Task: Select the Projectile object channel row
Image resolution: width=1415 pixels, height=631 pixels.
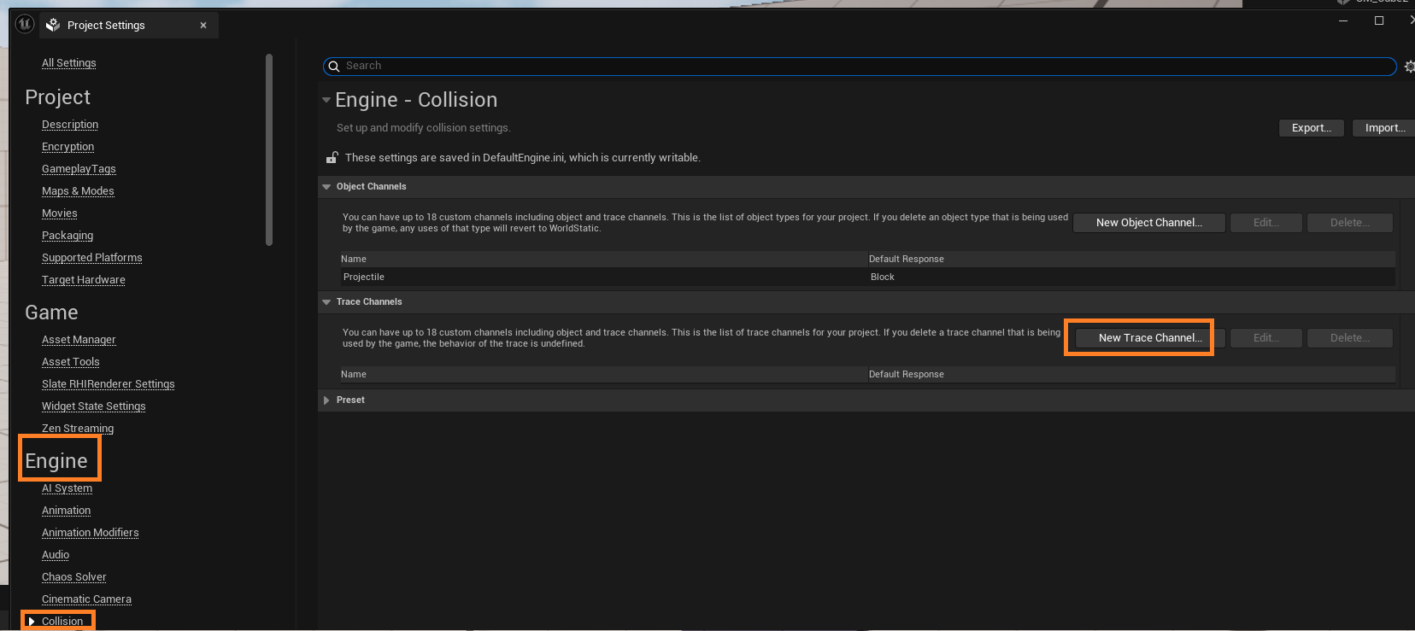Action: (x=598, y=278)
